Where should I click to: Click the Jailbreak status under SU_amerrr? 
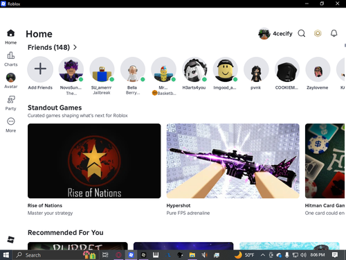tap(102, 93)
